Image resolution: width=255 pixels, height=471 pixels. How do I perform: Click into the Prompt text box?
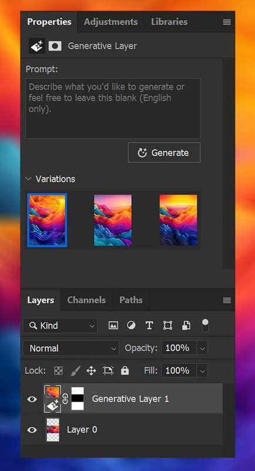click(x=113, y=108)
